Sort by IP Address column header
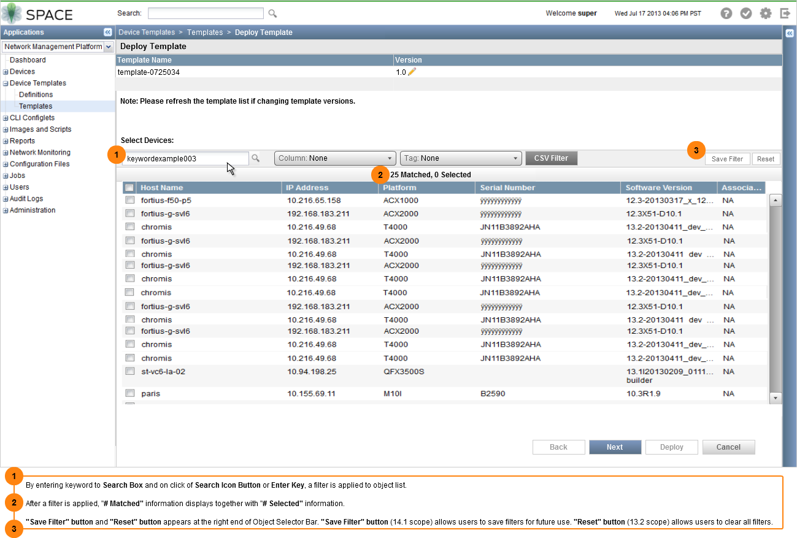Screen dimensions: 797x538 pos(331,188)
